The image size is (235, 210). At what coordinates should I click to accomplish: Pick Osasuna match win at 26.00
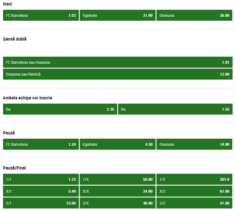pos(194,15)
